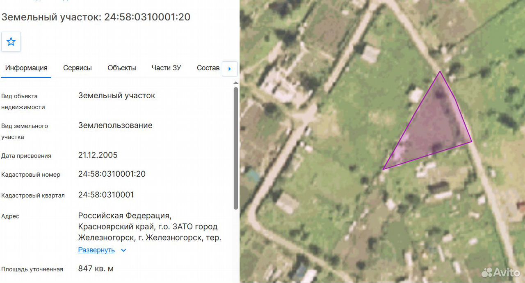Open the Информация tab

coord(26,68)
